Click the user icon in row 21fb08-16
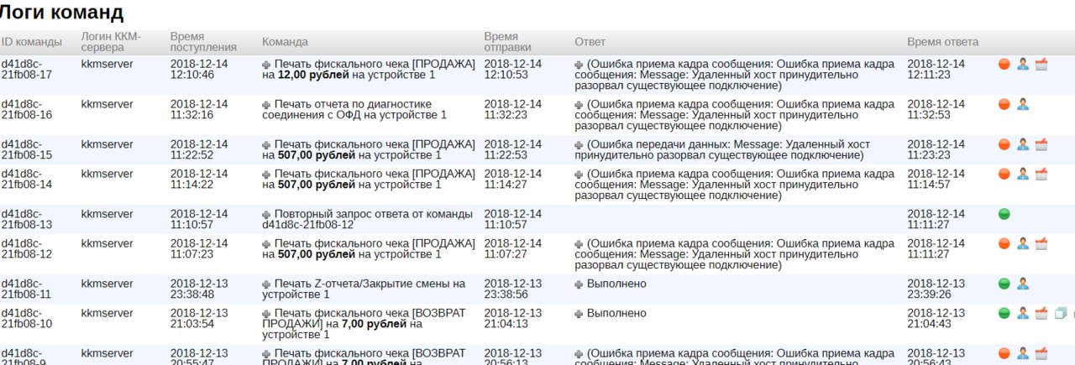Screen dimensions: 1075x365 click(x=1022, y=104)
